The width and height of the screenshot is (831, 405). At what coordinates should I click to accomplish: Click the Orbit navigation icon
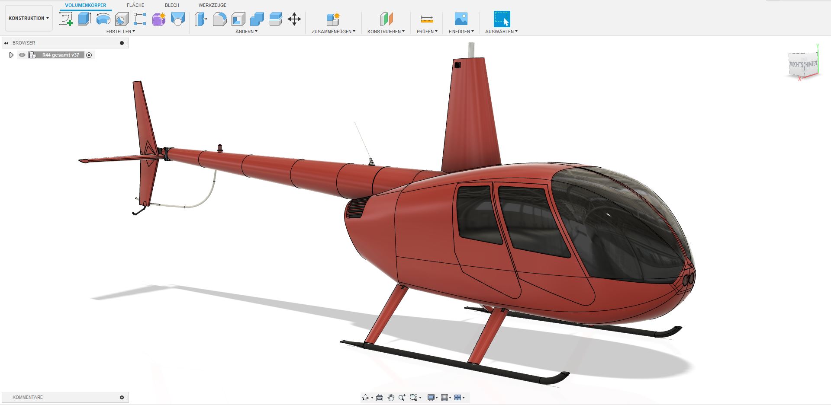pyautogui.click(x=365, y=398)
